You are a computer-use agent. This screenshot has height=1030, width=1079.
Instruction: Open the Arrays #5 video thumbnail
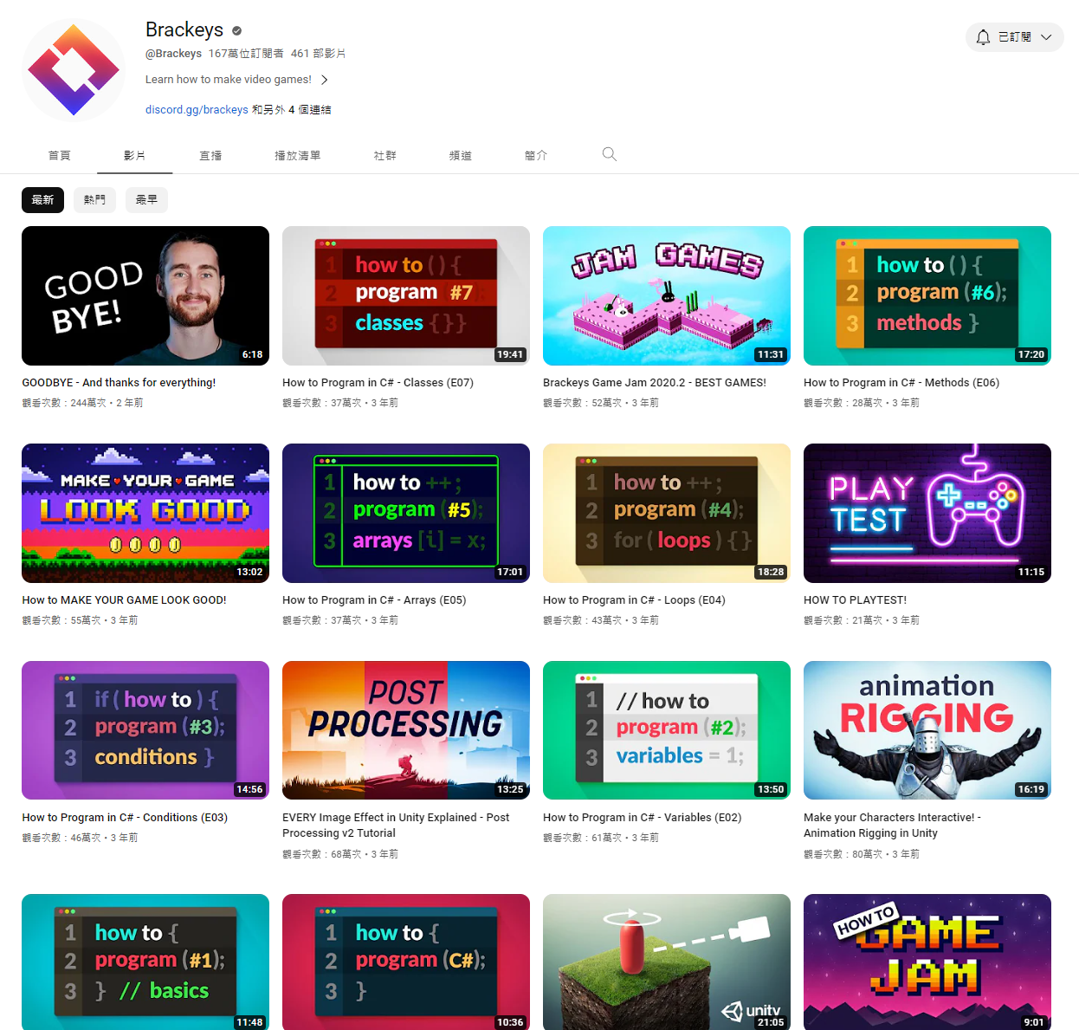point(406,513)
